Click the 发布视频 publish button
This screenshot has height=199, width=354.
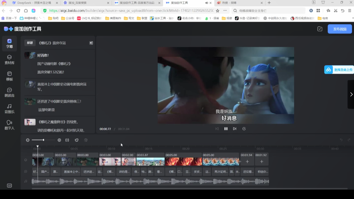[340, 29]
